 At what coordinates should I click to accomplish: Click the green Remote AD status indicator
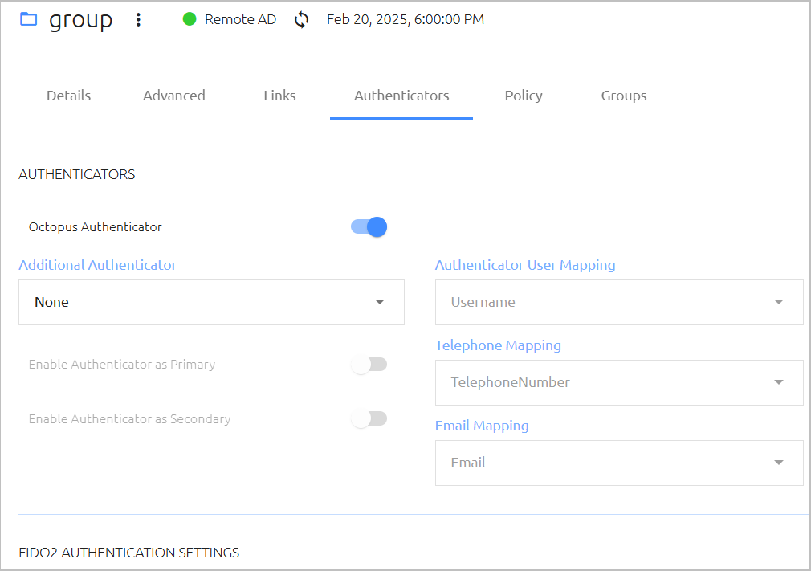[x=190, y=19]
